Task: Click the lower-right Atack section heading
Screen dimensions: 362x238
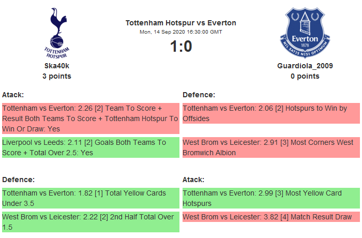Action: (193, 180)
